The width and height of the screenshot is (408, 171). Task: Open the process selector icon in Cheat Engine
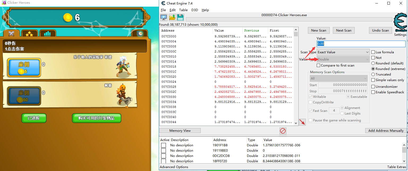pyautogui.click(x=164, y=17)
